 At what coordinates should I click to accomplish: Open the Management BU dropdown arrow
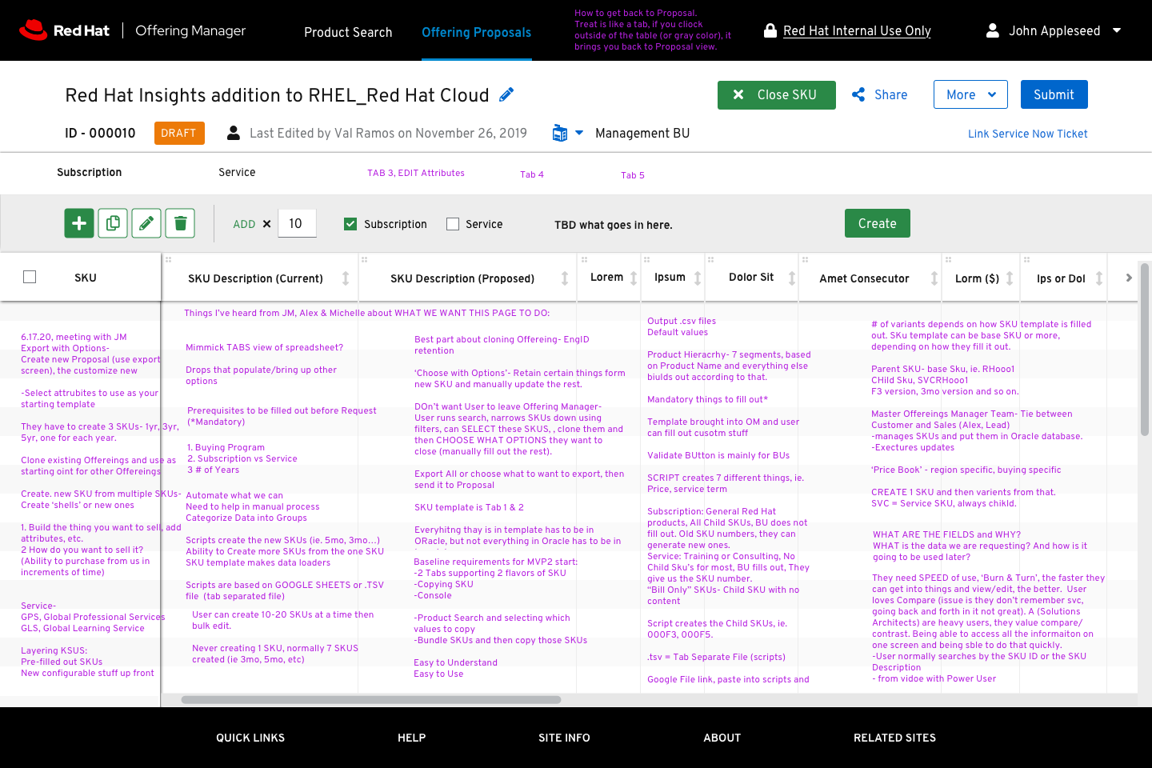coord(579,133)
